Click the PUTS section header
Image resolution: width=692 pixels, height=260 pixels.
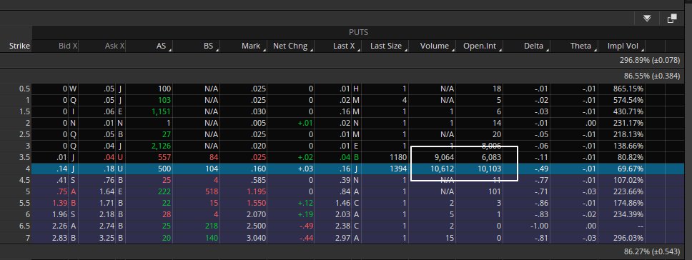click(x=358, y=32)
